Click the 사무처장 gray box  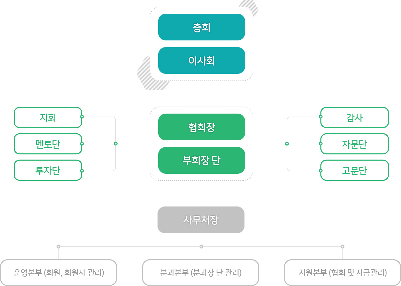pyautogui.click(x=201, y=220)
